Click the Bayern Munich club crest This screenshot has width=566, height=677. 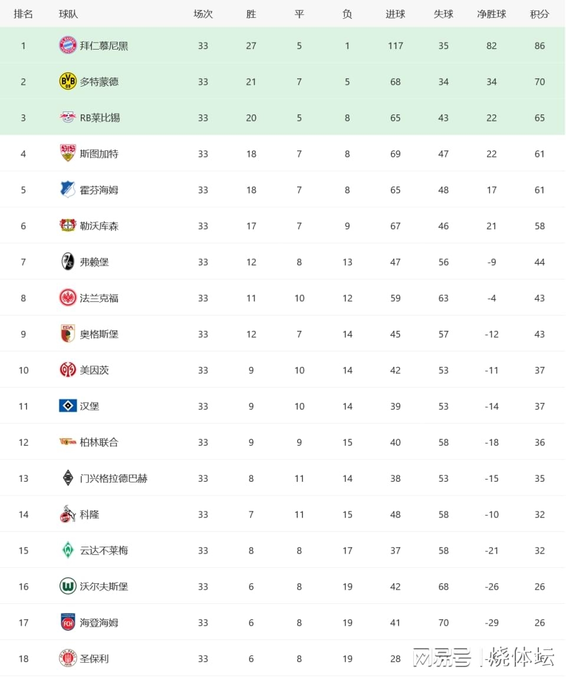click(x=68, y=45)
